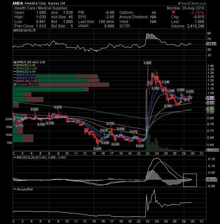This screenshot has height=224, width=220.
Task: Click the volume bars icon in legend
Action: pyautogui.click(x=15, y=84)
